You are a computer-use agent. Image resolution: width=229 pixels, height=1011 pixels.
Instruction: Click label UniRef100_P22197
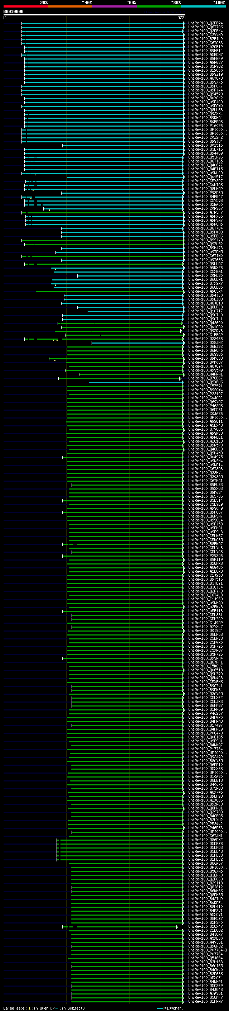(205, 394)
